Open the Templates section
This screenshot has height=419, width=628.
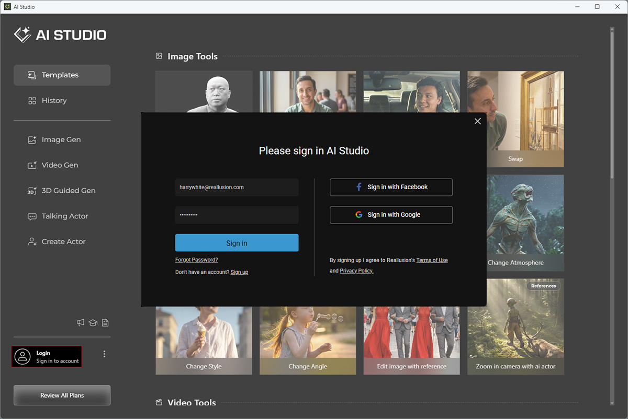point(62,75)
